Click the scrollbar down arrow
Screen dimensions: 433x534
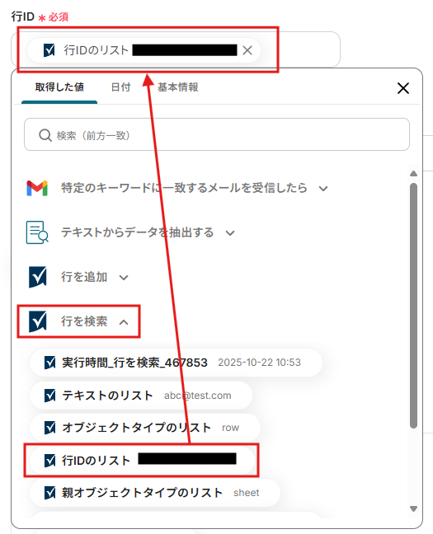[413, 508]
